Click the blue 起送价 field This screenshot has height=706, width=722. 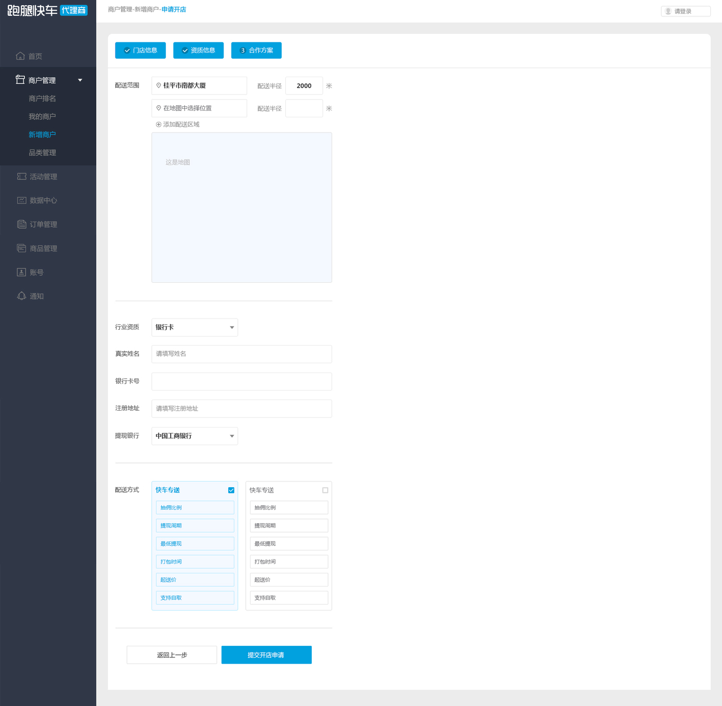195,580
